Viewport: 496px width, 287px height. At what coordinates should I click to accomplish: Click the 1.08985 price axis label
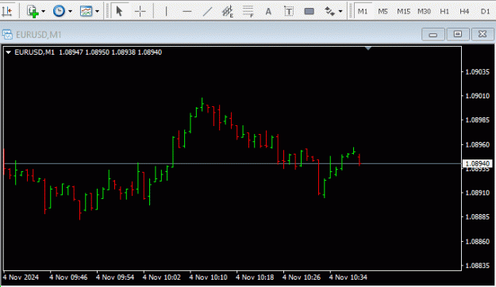click(x=477, y=120)
